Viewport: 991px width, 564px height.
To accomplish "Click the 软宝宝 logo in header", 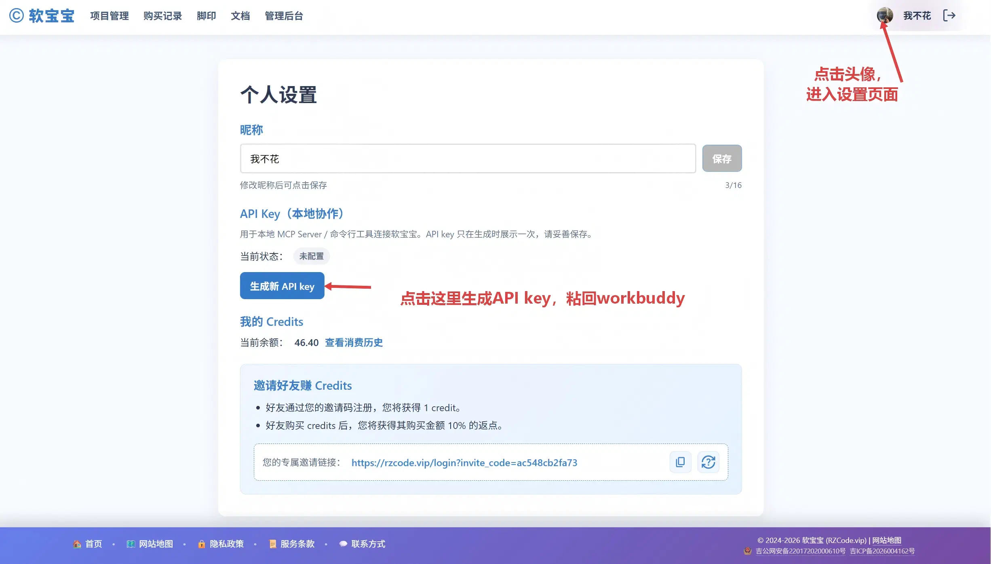I will point(42,16).
